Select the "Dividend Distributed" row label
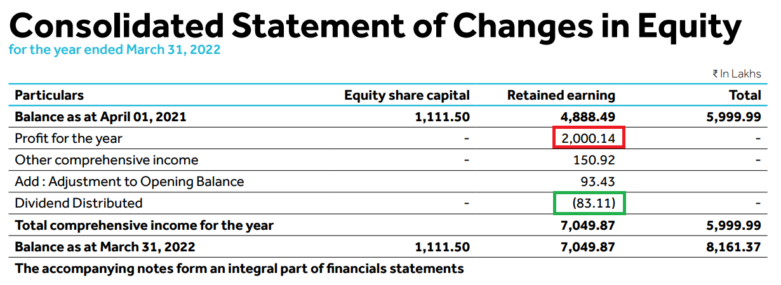 click(x=79, y=203)
